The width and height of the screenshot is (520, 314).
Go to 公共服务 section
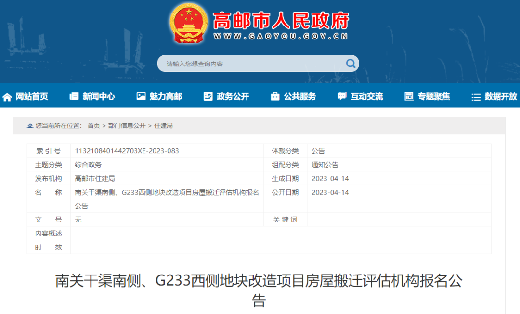(x=300, y=96)
